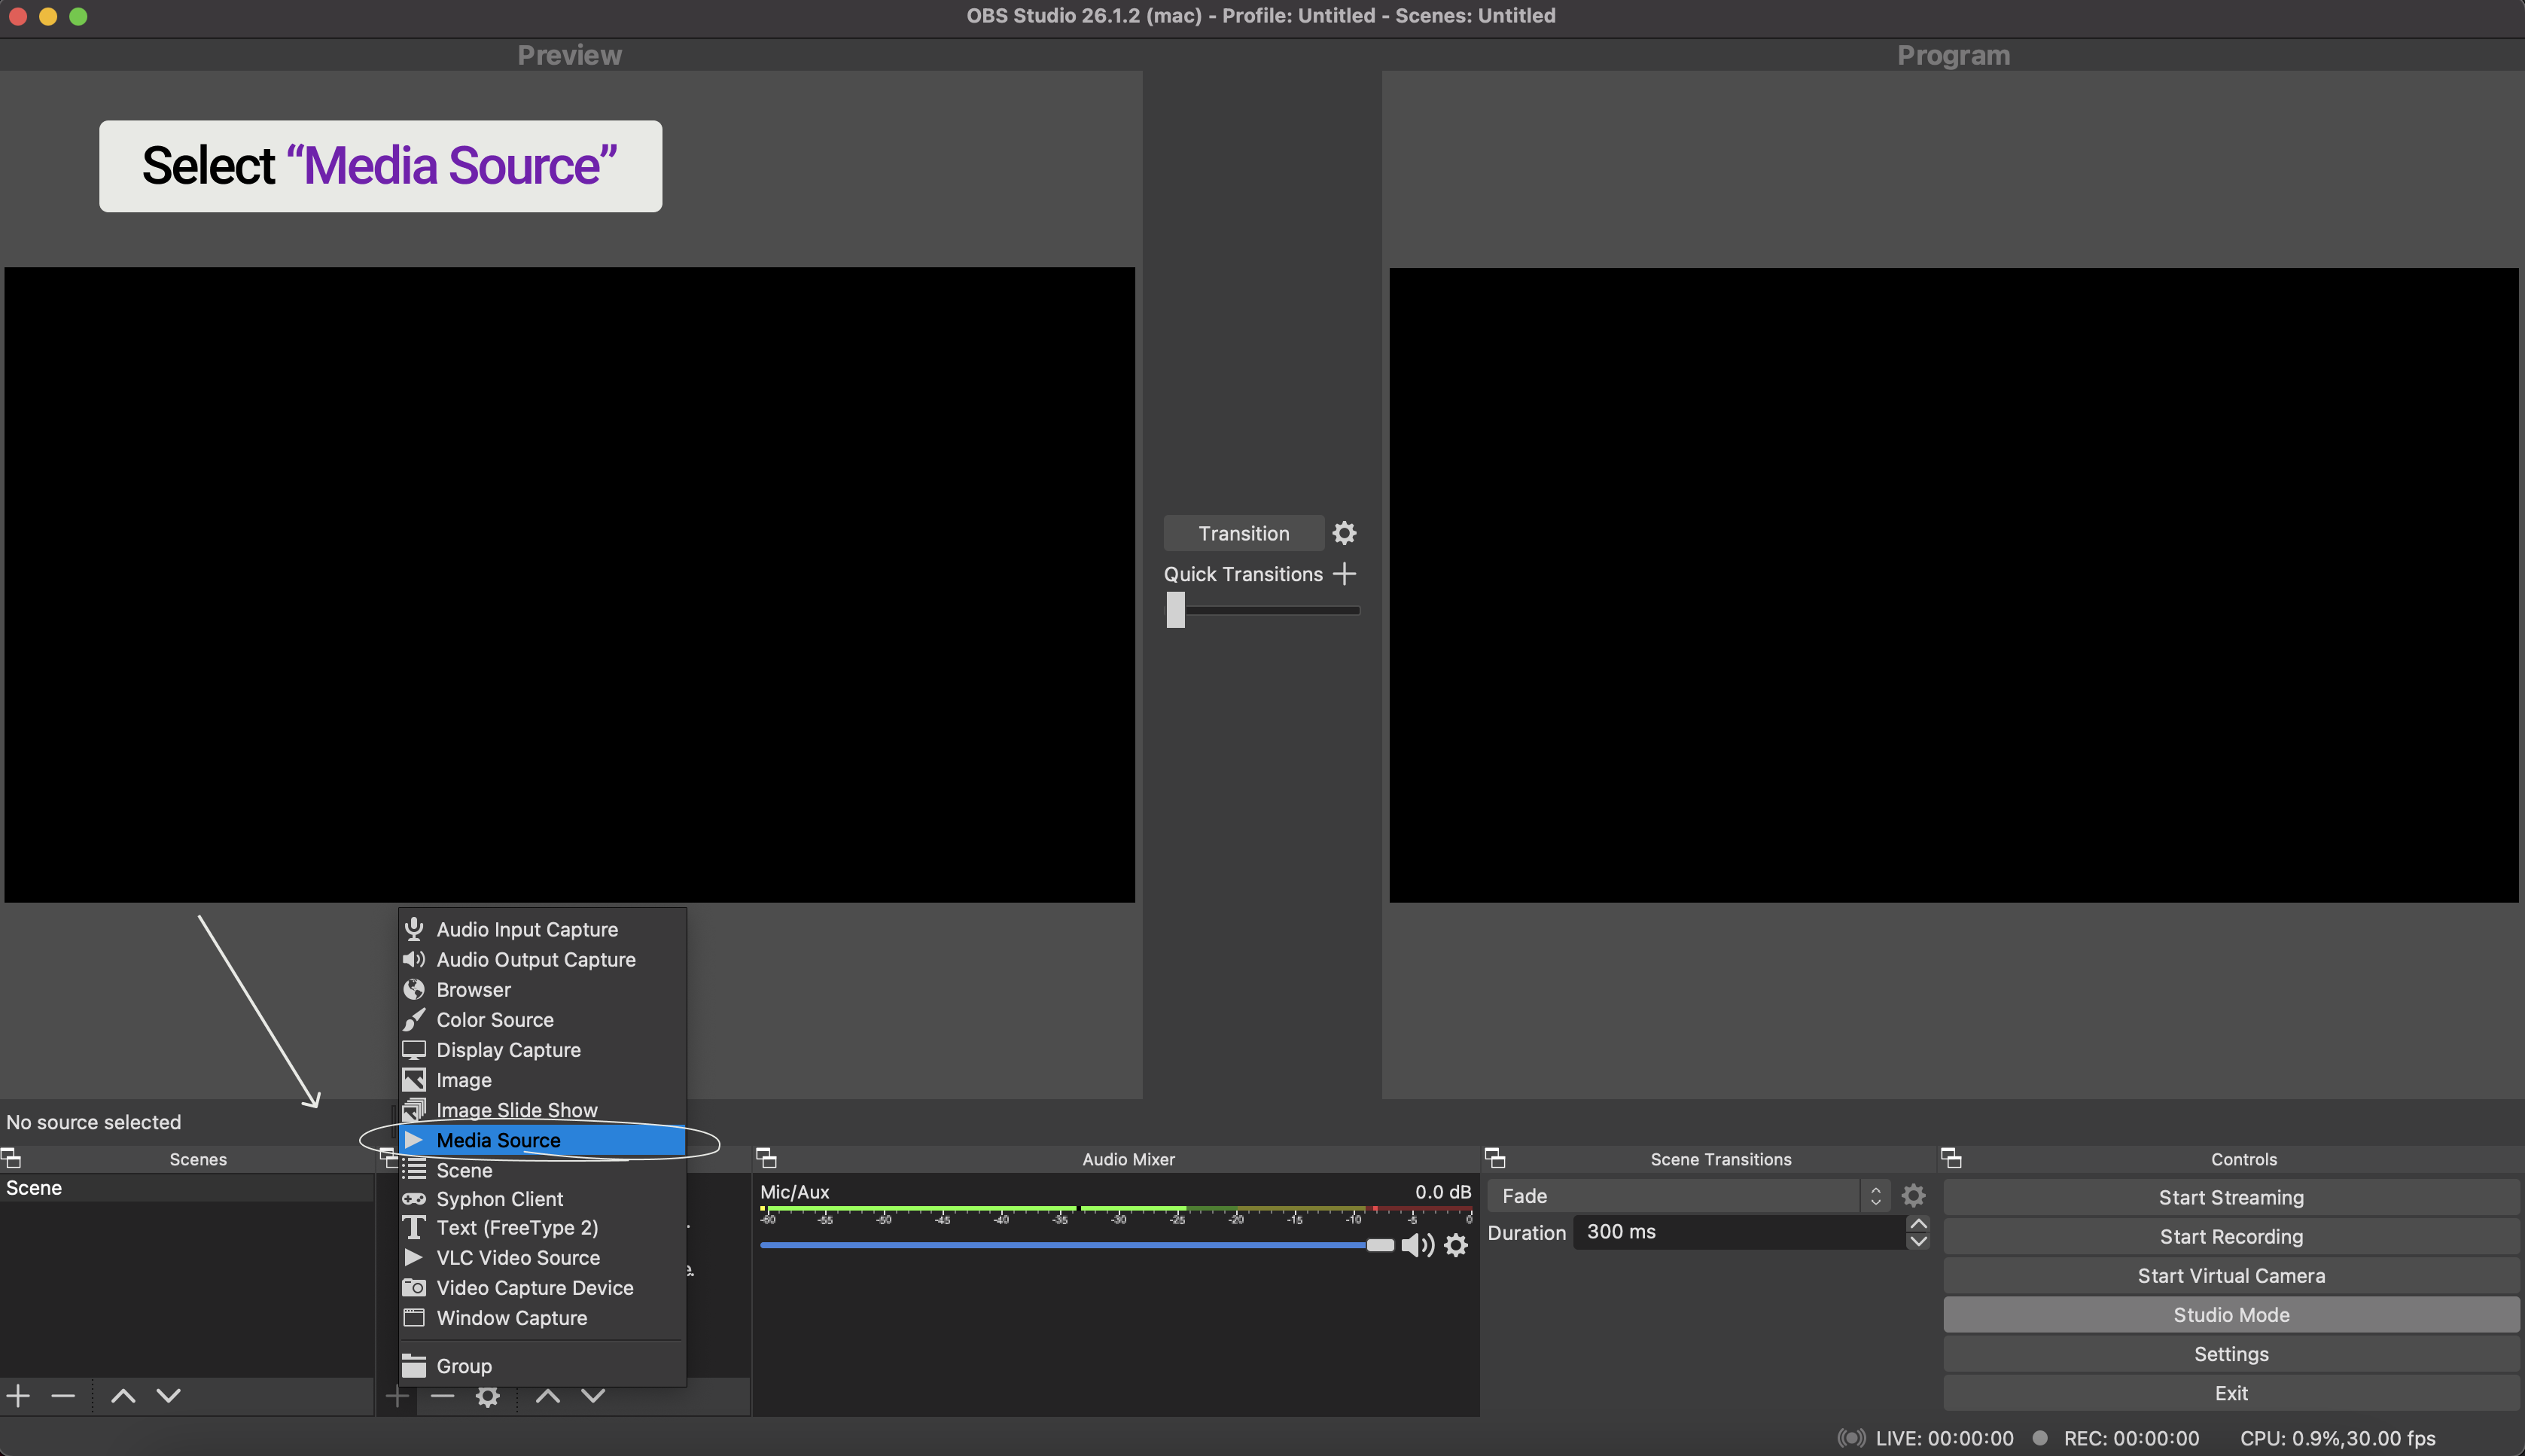Select the Display Capture source option

coord(508,1049)
